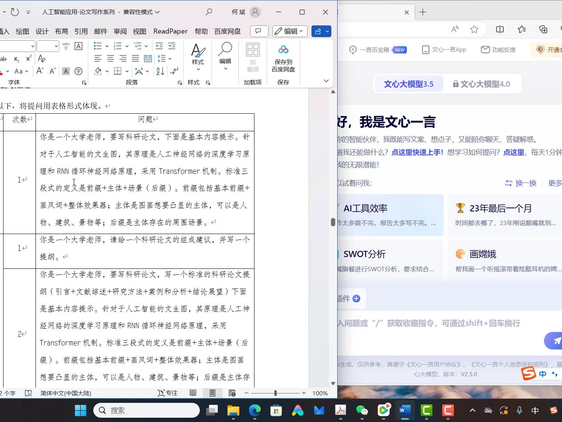Click the line spacing icon

[162, 59]
